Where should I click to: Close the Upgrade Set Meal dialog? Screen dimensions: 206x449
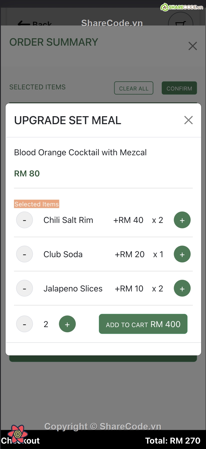(x=188, y=120)
